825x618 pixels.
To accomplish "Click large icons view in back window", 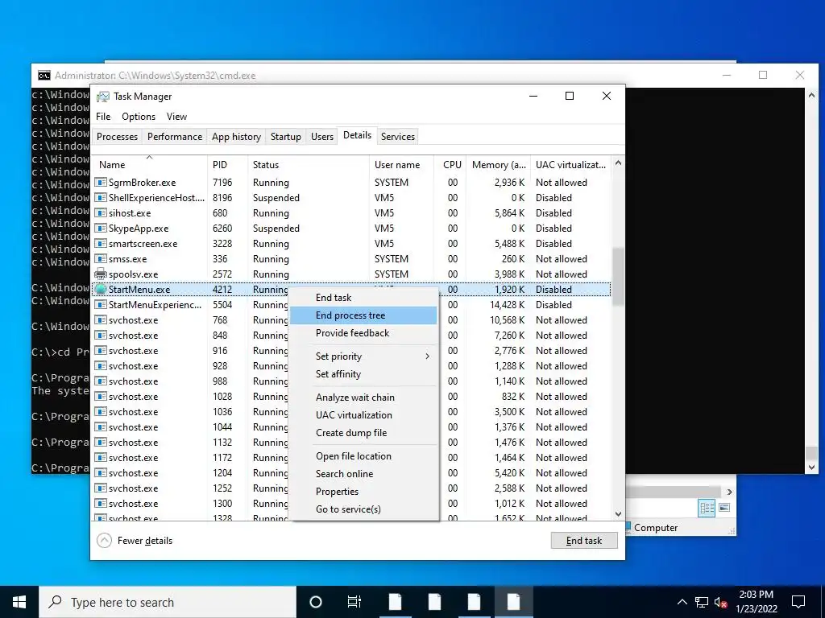I will tap(724, 508).
